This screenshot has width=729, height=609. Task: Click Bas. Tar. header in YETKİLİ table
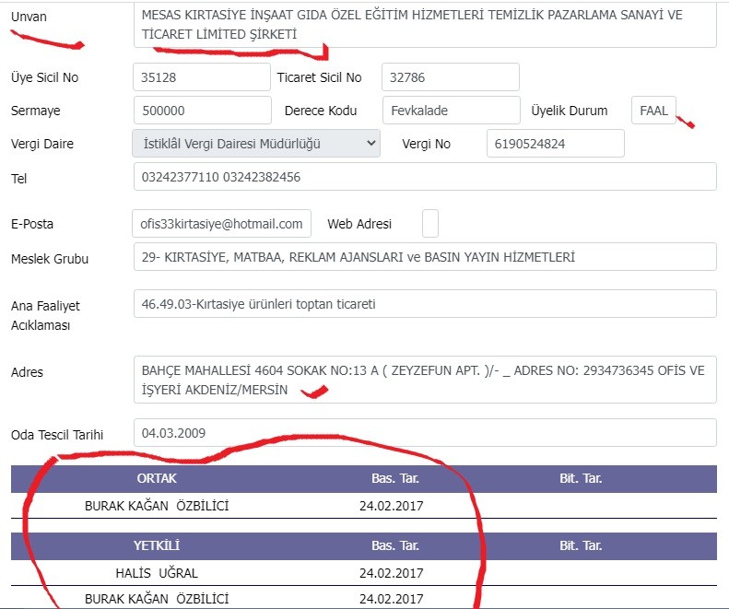(395, 545)
